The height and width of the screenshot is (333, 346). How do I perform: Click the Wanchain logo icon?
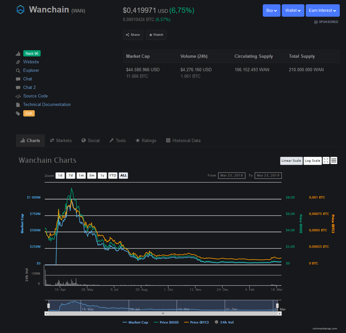[x=20, y=10]
